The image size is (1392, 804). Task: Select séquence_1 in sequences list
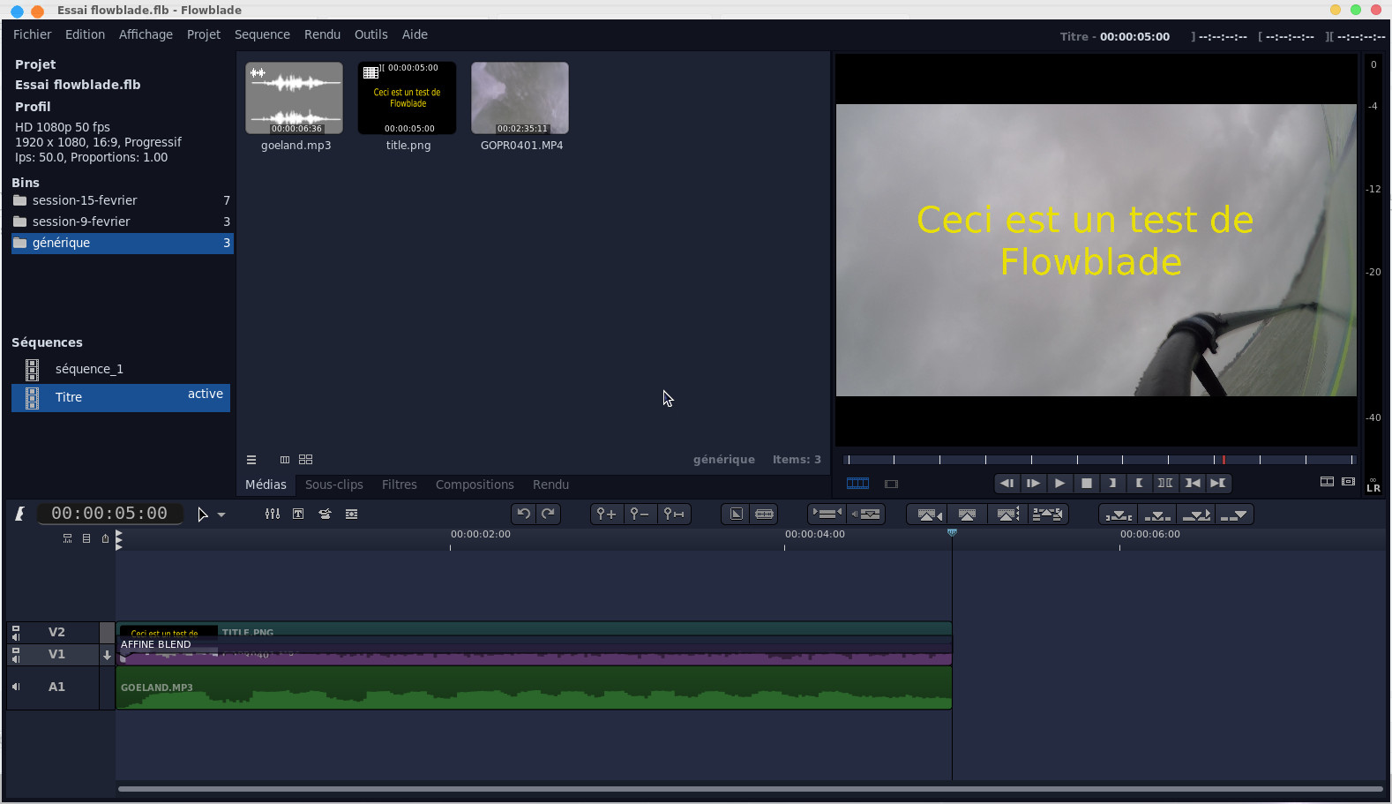point(121,369)
